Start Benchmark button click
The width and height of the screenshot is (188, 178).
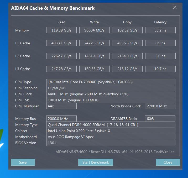tap(96, 162)
